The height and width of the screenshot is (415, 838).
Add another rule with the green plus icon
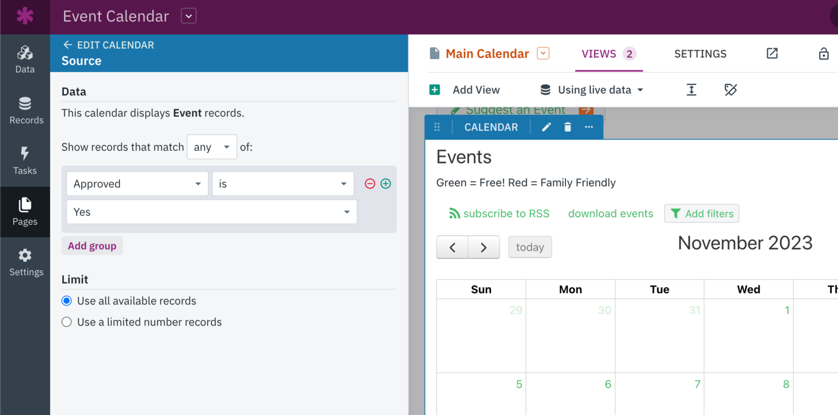click(385, 183)
